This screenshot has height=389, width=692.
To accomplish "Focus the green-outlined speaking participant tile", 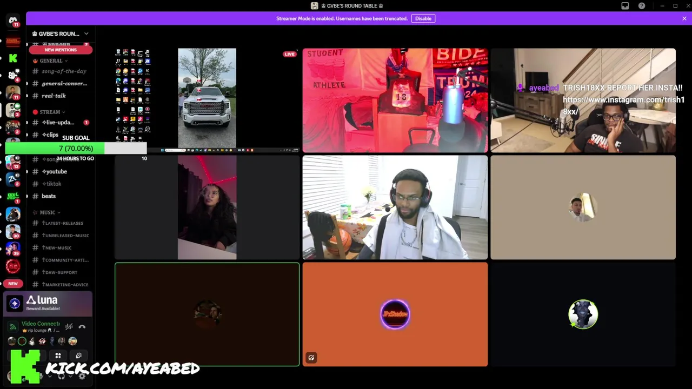I will [x=207, y=314].
